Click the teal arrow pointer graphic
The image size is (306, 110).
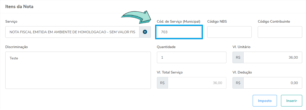136,17
